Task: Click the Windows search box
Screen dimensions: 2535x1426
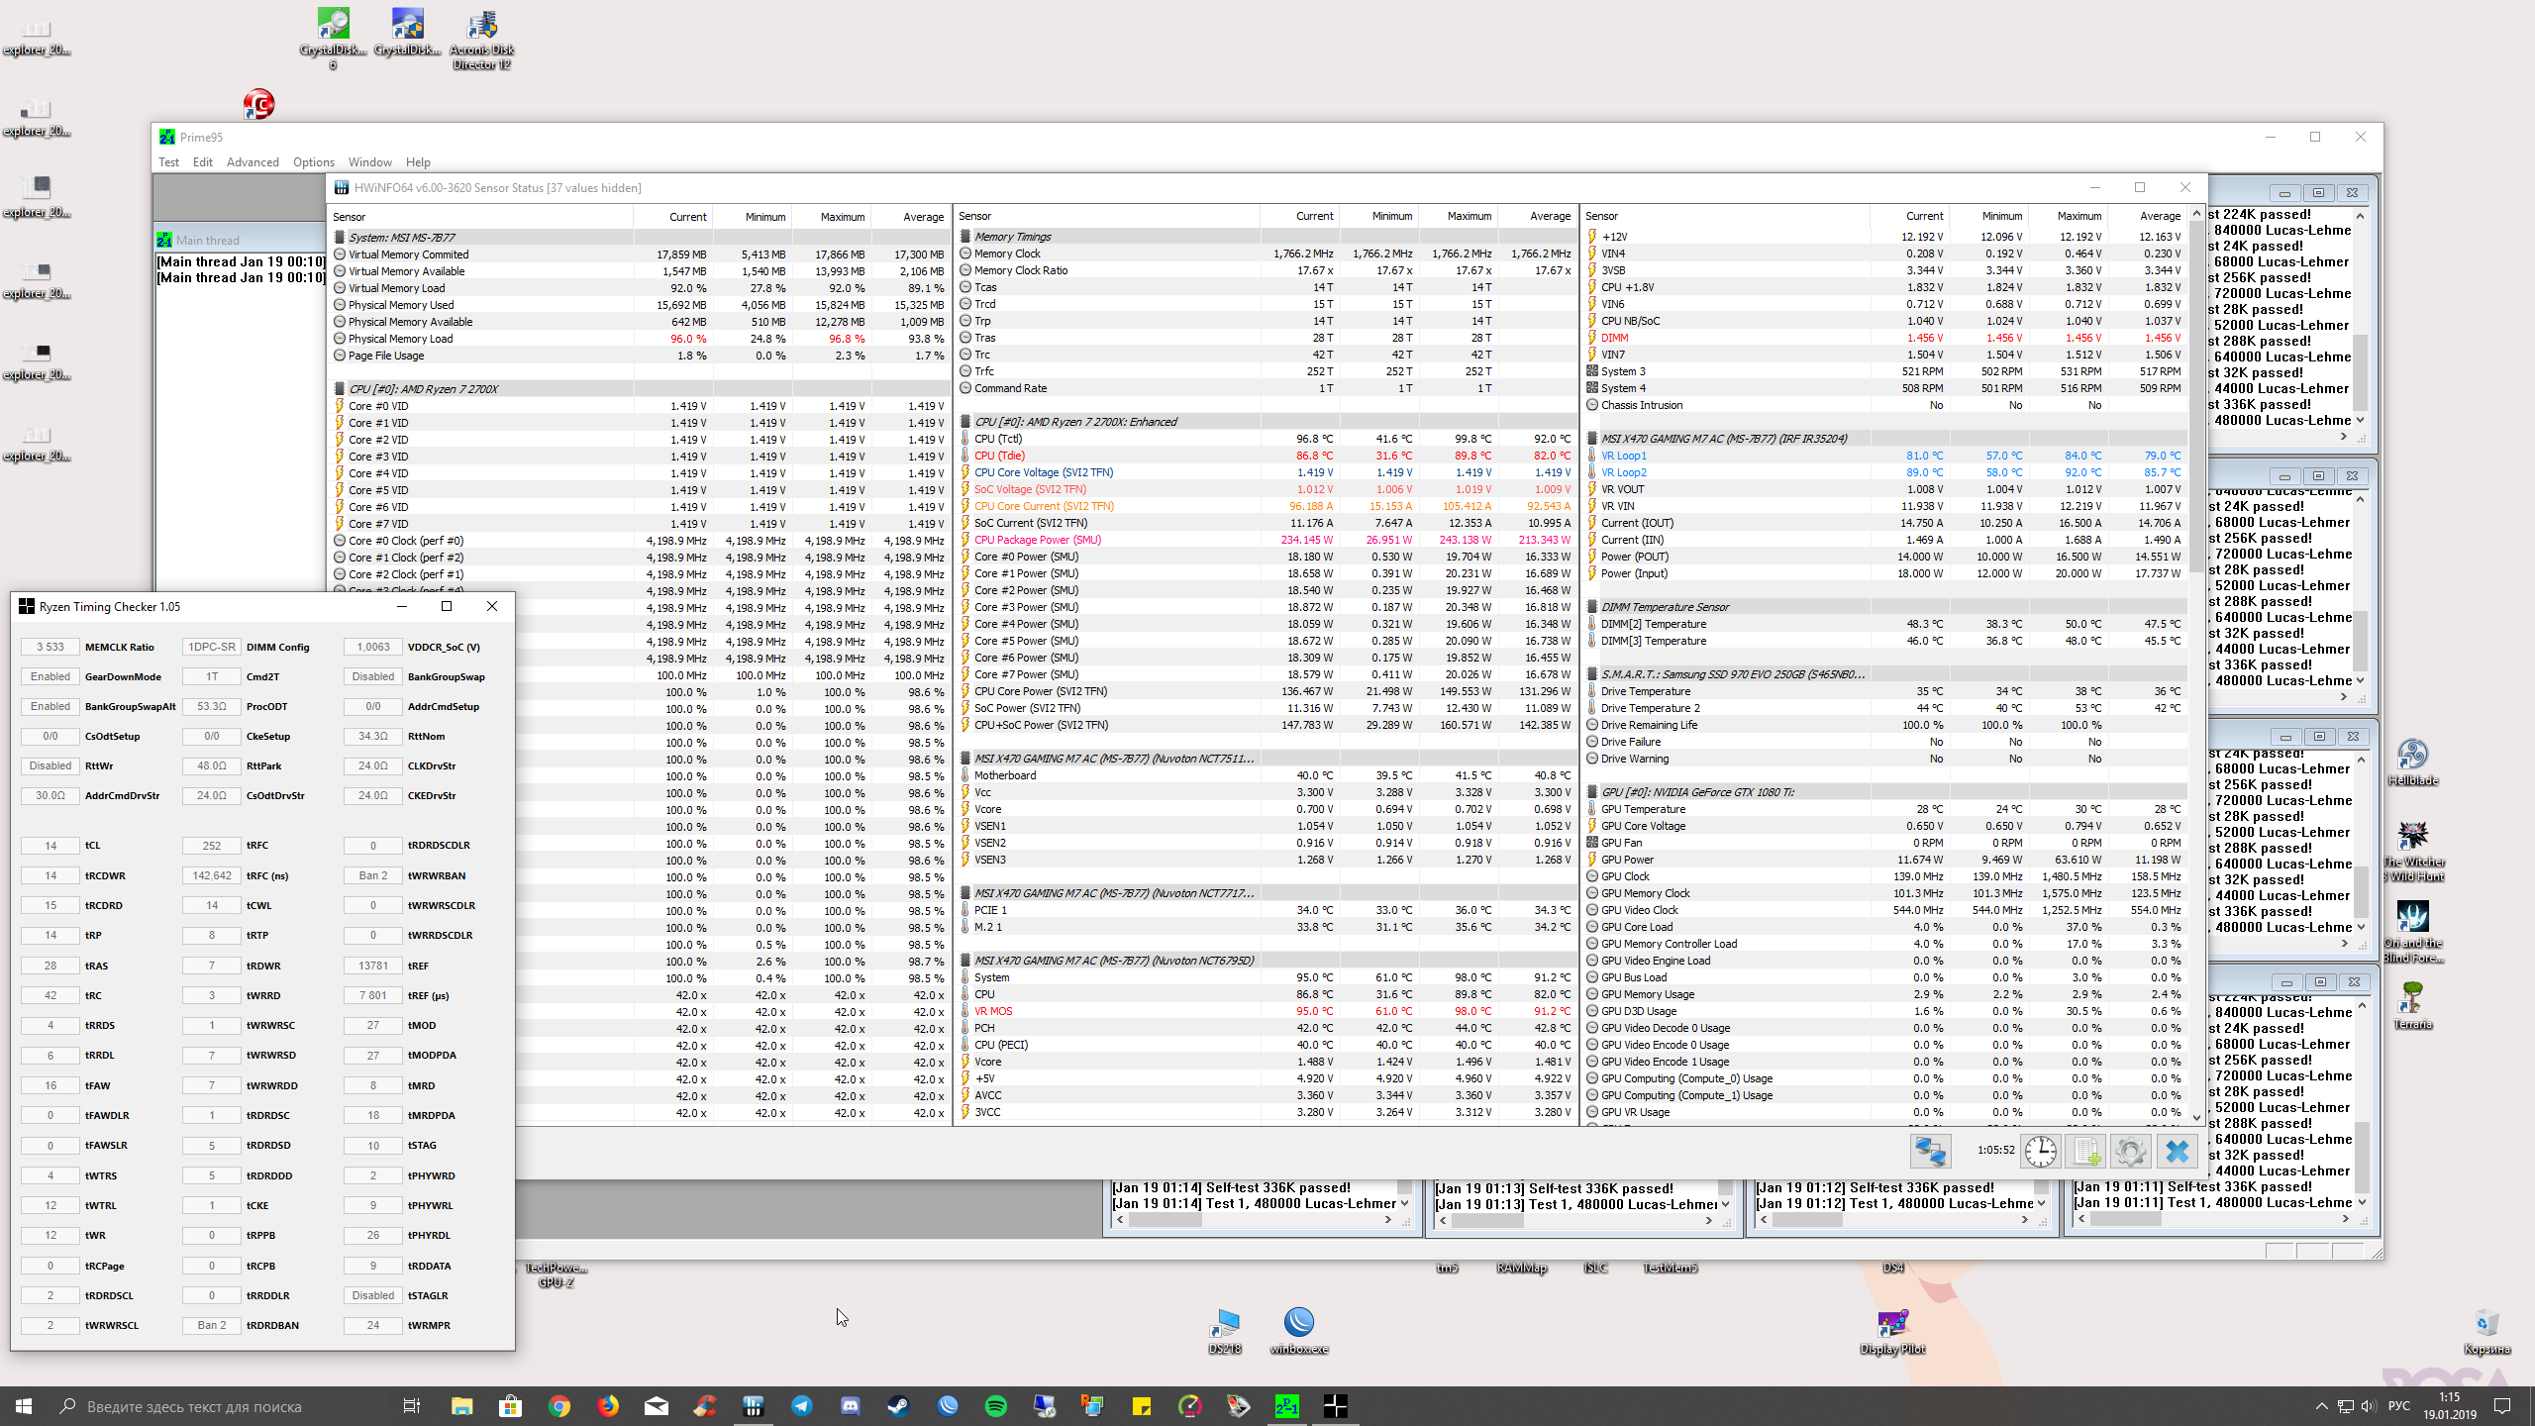Action: [194, 1406]
